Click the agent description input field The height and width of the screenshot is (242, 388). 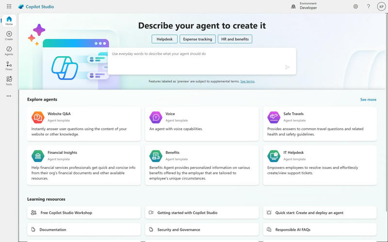click(x=202, y=61)
